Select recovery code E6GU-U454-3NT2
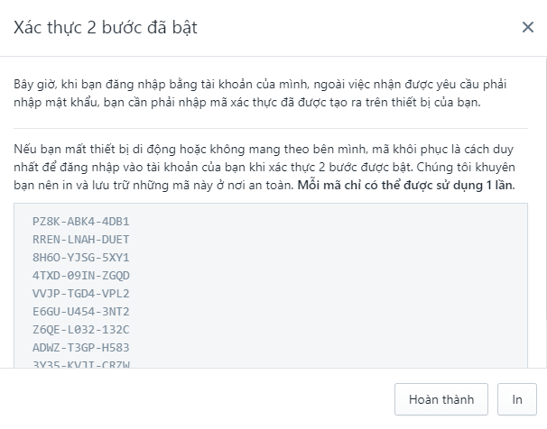547x429 pixels. tap(81, 312)
